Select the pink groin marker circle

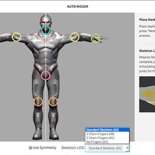(45, 75)
